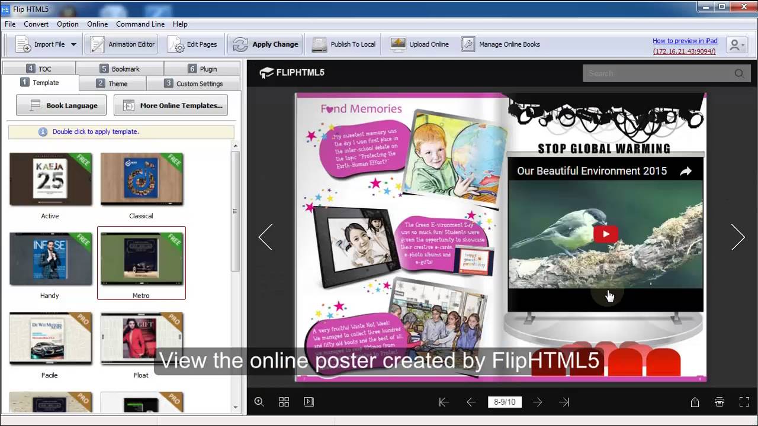The image size is (758, 426).
Task: Publish To Local
Action: point(344,44)
